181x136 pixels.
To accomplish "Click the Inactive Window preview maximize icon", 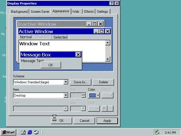I will [94, 24].
